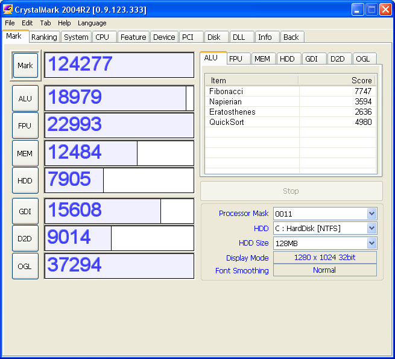This screenshot has height=359, width=395.
Task: Run the HDD benchmark button
Action: point(25,180)
